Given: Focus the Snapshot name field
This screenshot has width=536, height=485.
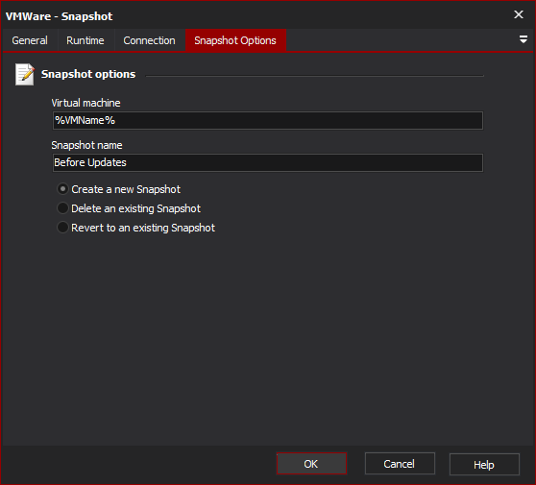Looking at the screenshot, I should 268,162.
